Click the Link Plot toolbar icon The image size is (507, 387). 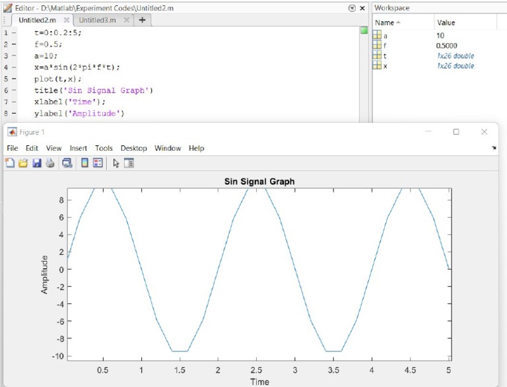[x=67, y=163]
